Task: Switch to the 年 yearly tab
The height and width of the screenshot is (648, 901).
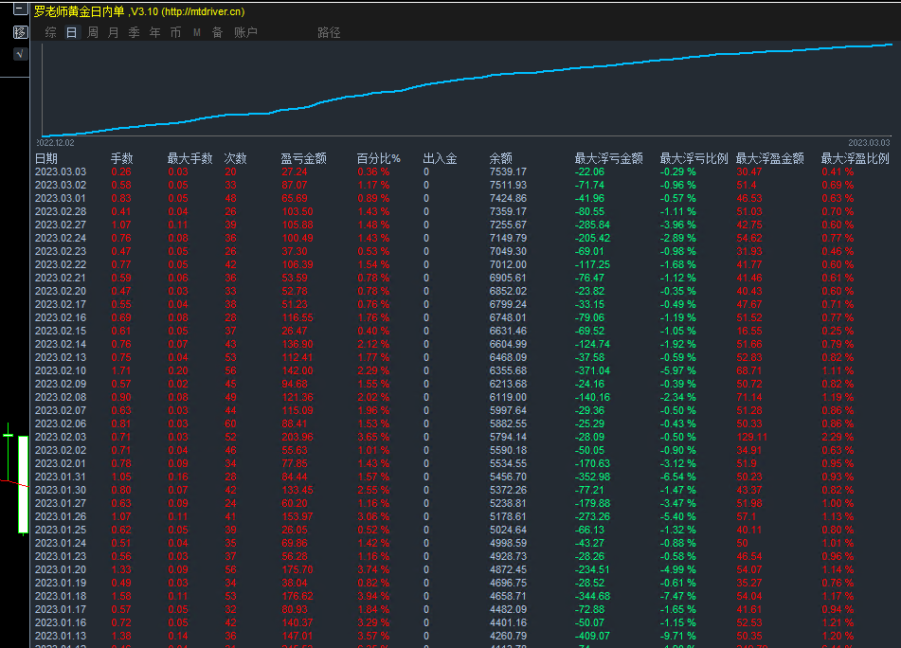Action: [x=155, y=33]
